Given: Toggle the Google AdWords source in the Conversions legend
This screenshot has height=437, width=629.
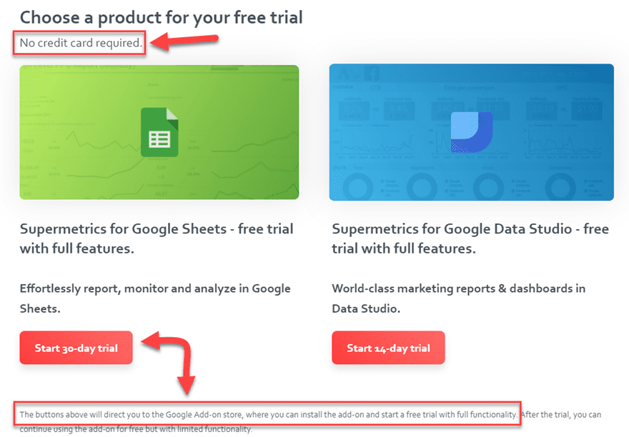Looking at the screenshot, I should [593, 193].
